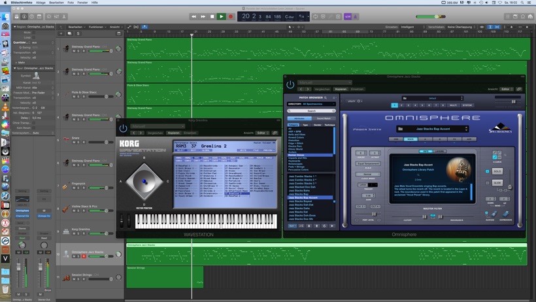
Task: Show the Mixer via the faders icon
Action: 56,16
